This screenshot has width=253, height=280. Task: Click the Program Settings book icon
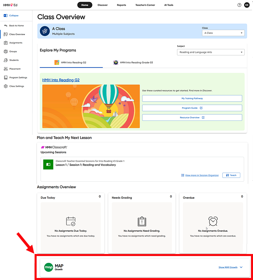6,77
